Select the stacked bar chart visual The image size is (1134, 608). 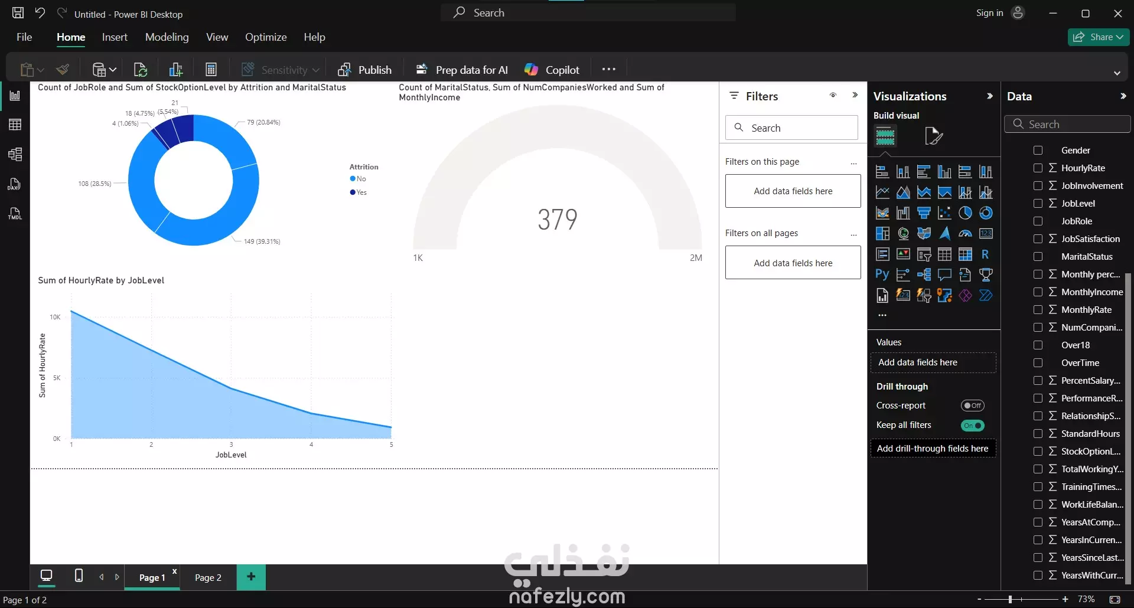882,172
